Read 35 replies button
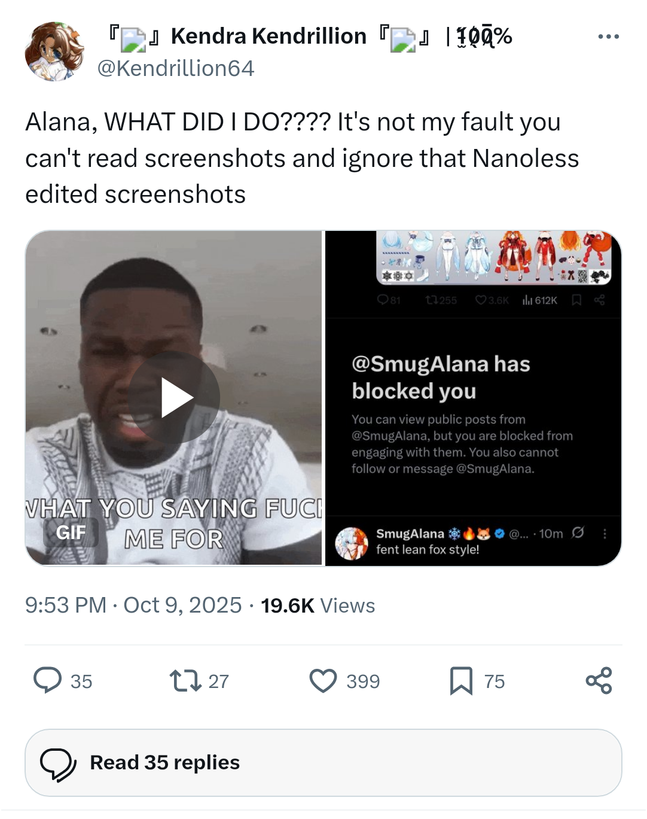647x819 pixels. [323, 763]
